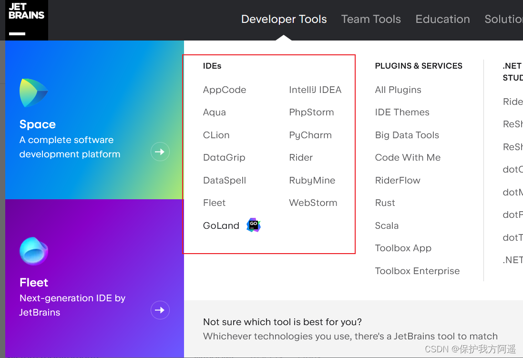Image resolution: width=523 pixels, height=358 pixels.
Task: Select DataGrip from the IDEs list
Action: [224, 157]
